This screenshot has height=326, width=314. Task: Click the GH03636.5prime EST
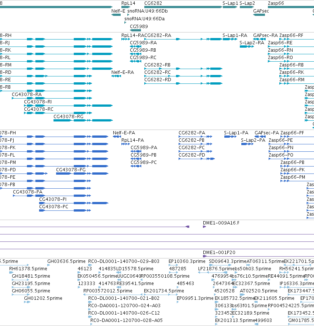click(49, 265)
